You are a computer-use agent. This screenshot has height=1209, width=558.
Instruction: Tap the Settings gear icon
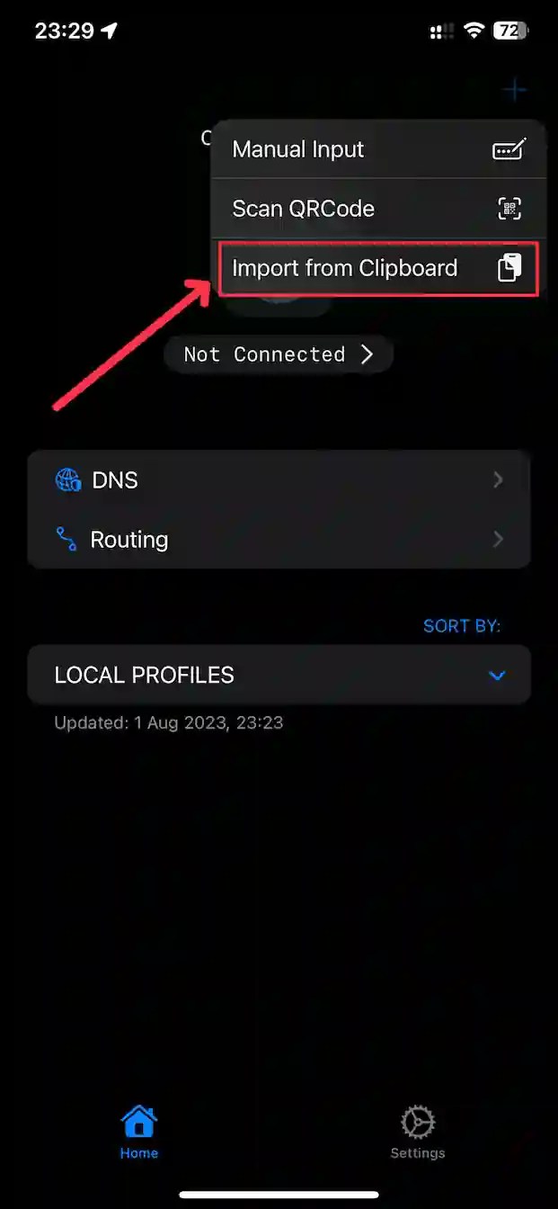[x=418, y=1123]
